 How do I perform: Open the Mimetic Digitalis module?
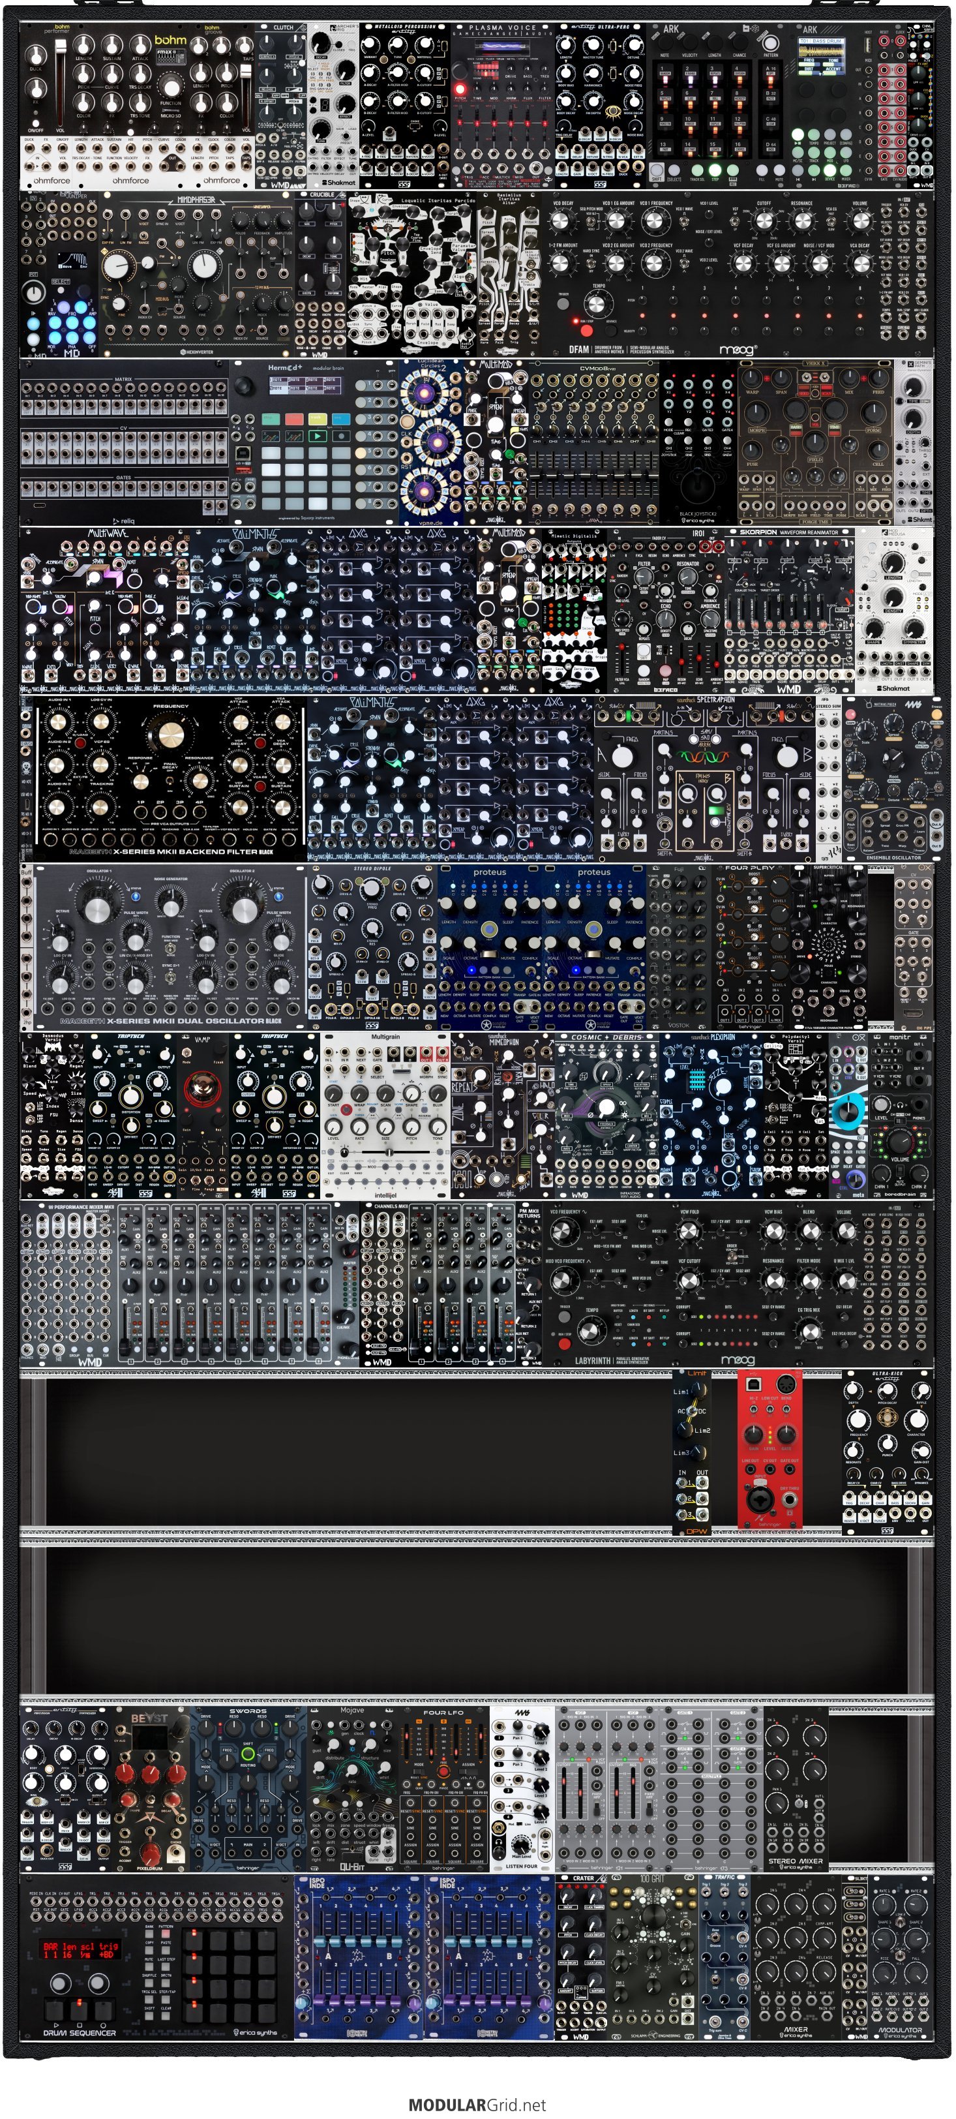click(575, 611)
